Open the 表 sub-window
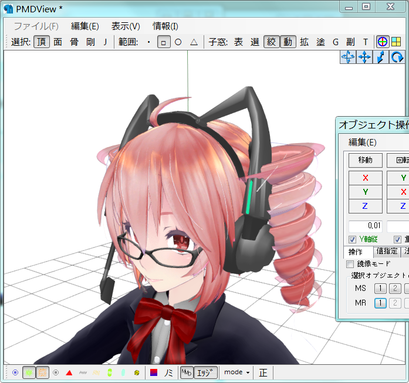 tap(238, 42)
